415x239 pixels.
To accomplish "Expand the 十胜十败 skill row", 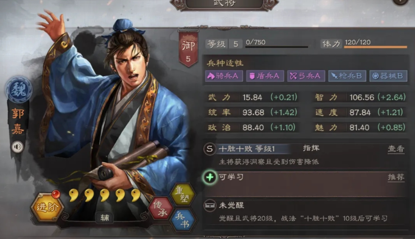I will point(305,155).
